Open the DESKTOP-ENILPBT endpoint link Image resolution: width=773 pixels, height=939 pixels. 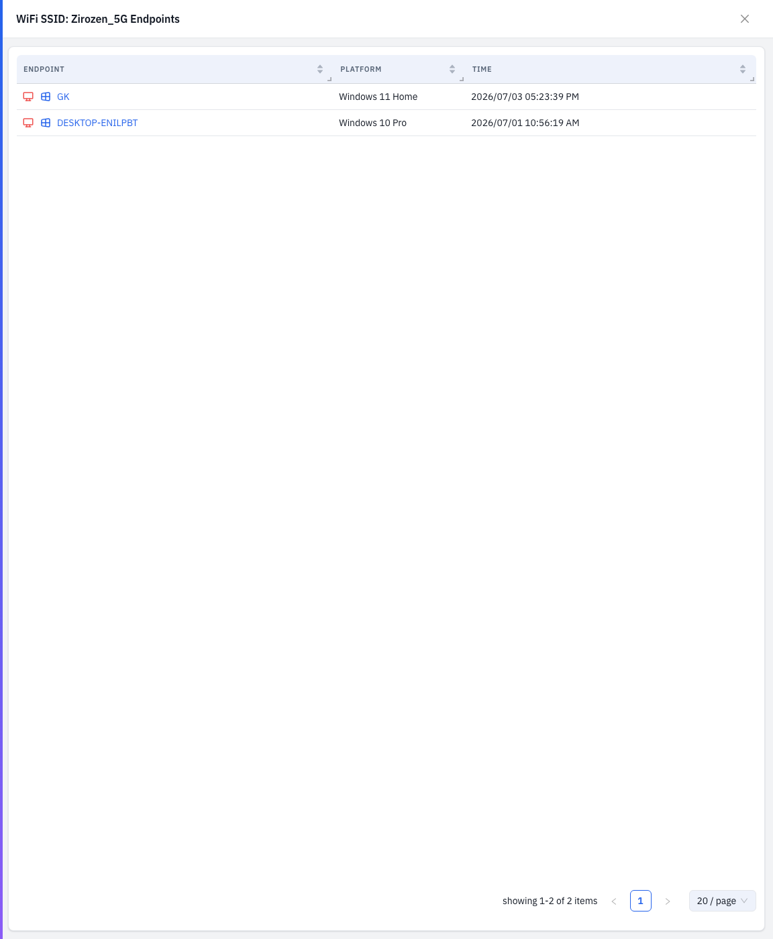coord(97,123)
